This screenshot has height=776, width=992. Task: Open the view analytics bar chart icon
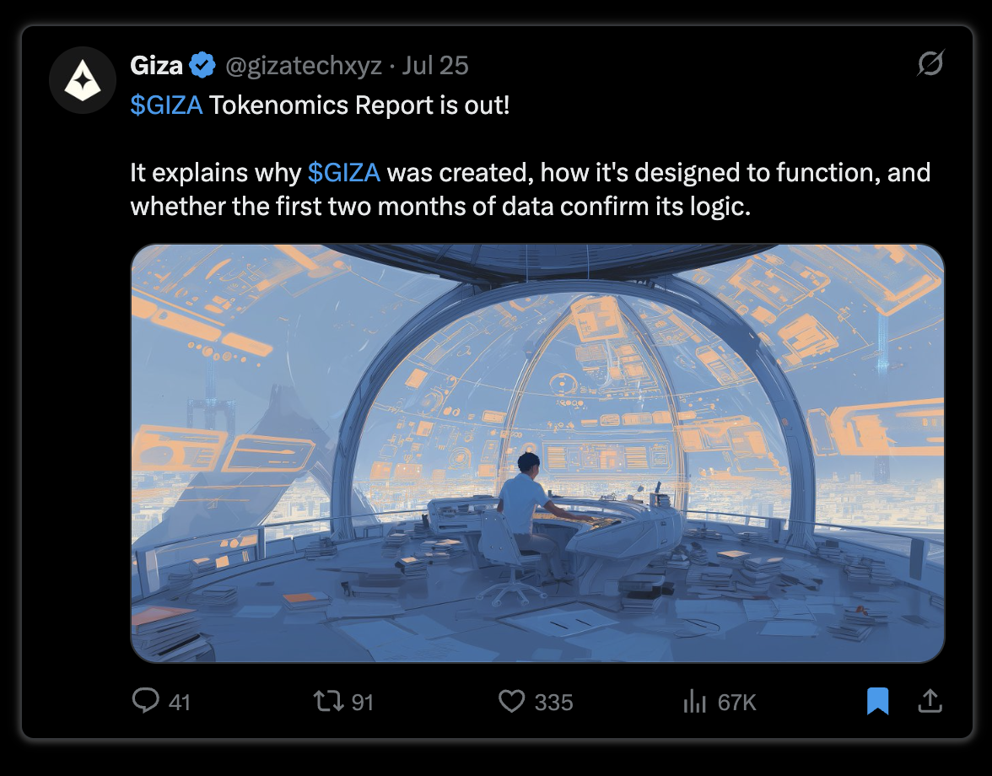coord(695,701)
